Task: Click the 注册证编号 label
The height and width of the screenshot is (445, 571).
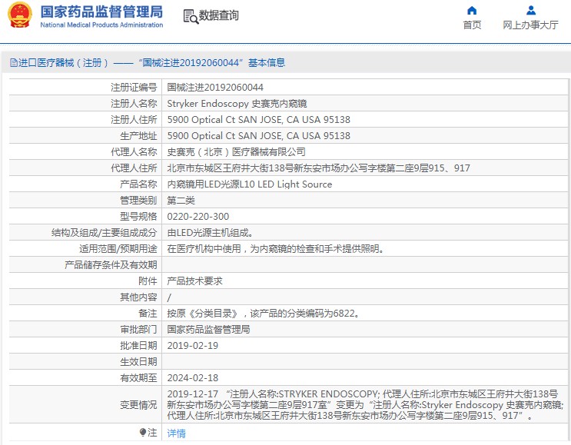Action: (x=134, y=88)
